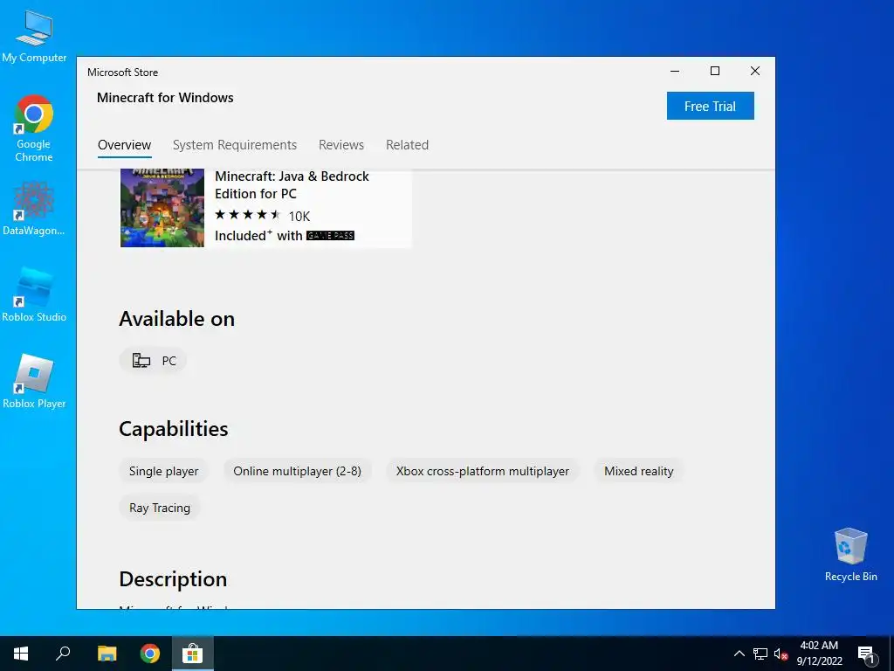Open the DataWagon desktop shortcut
The image size is (894, 671).
point(34,208)
